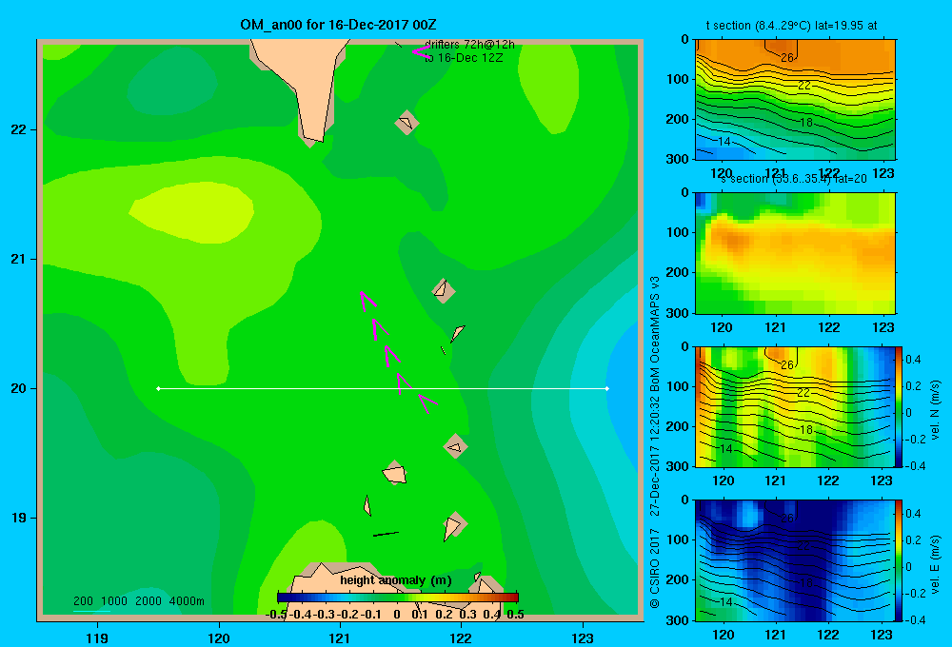The height and width of the screenshot is (647, 952).
Task: Click the 26 contour label in the temperature section
Action: pyautogui.click(x=787, y=58)
